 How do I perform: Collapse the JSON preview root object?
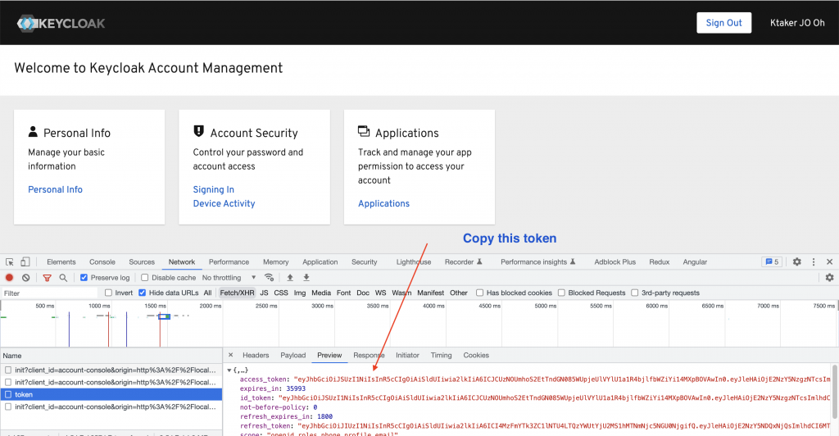click(229, 370)
